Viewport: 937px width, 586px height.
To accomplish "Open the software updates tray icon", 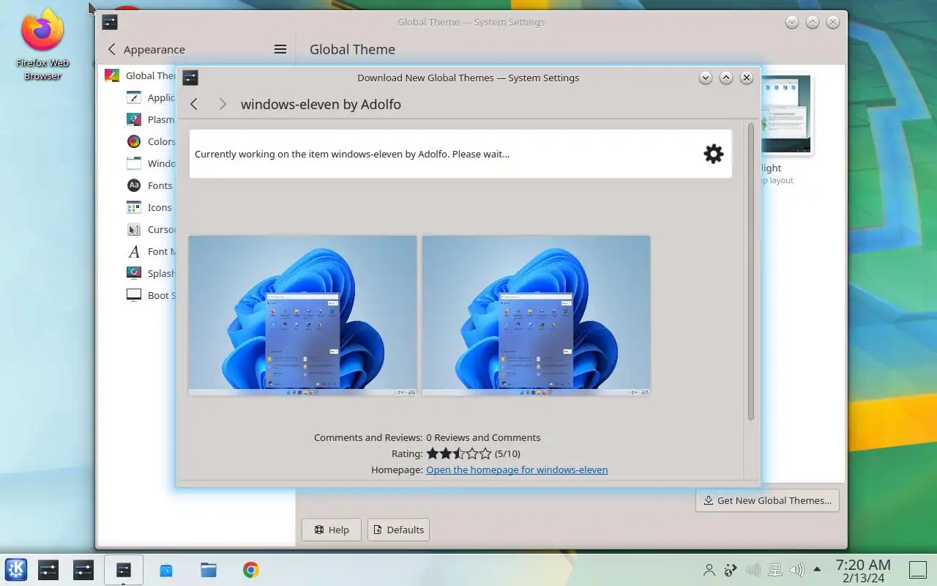I will coord(731,570).
